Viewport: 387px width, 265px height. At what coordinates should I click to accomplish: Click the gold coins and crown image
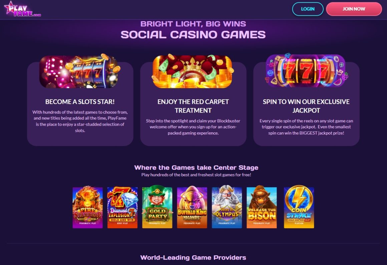point(193,71)
